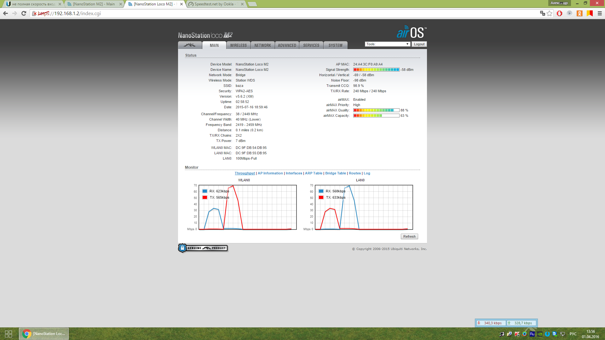605x340 pixels.
Task: Open the Odnoklassniki extension icon
Action: pos(579,13)
